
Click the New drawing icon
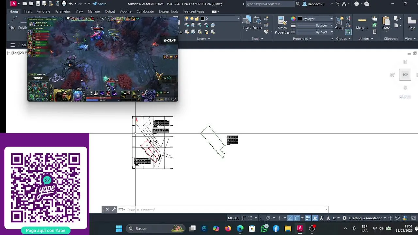(24, 4)
